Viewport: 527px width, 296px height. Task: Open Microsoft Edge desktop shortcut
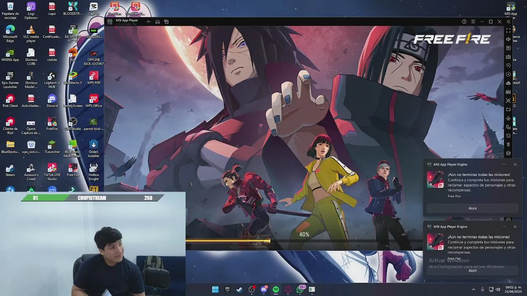[x=10, y=34]
